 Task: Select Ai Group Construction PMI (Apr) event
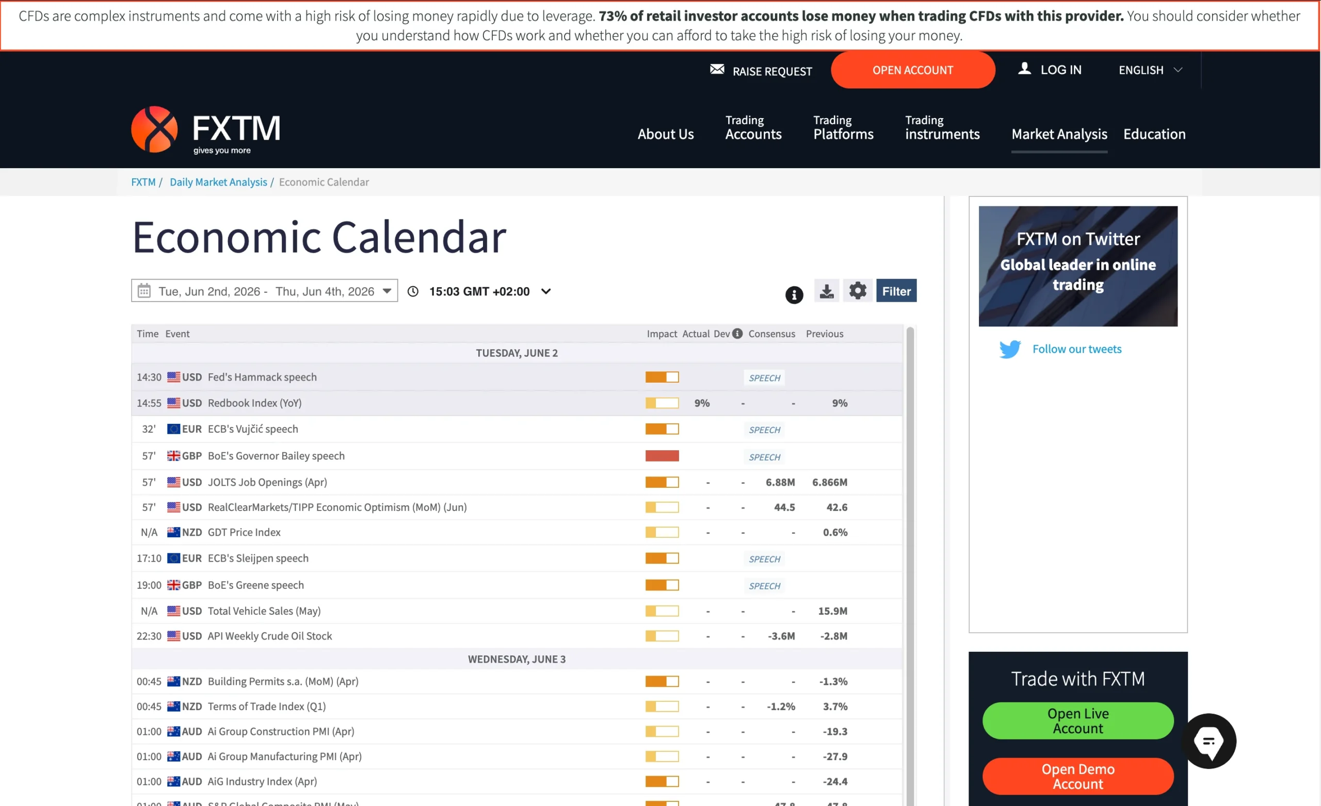pos(517,732)
